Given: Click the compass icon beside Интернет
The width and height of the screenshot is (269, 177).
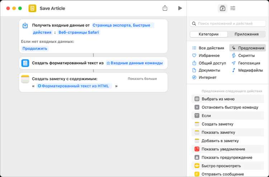Looking at the screenshot, I should [x=194, y=78].
